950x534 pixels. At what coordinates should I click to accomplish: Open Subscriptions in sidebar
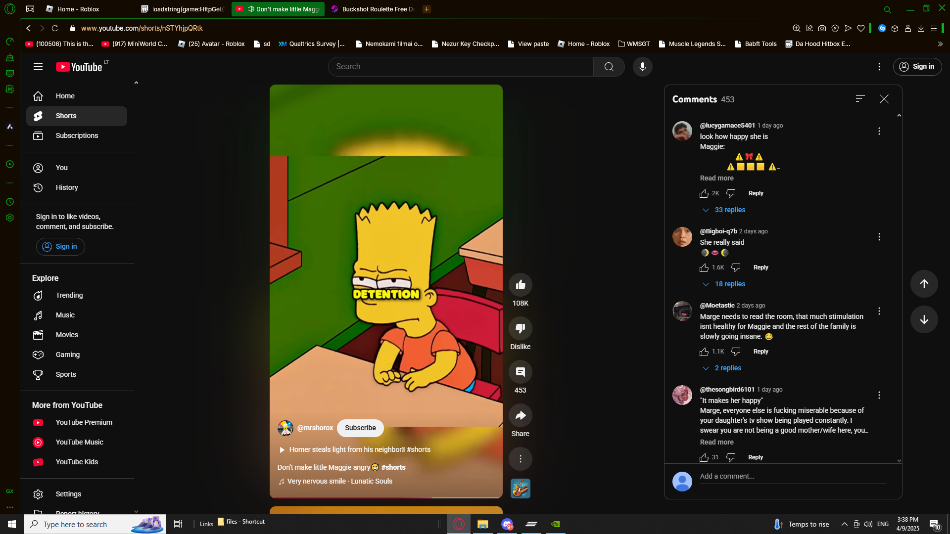77,136
